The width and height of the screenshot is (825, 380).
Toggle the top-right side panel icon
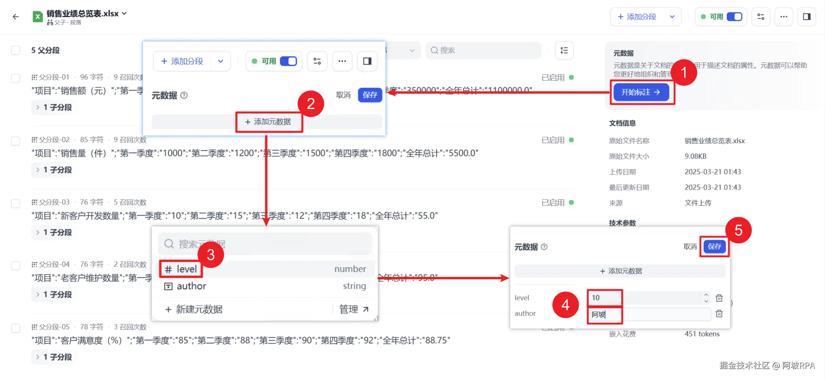[806, 17]
